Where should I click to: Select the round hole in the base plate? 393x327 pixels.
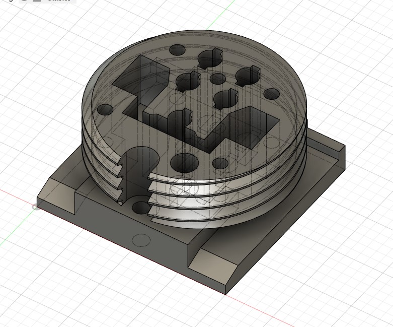[141, 208]
